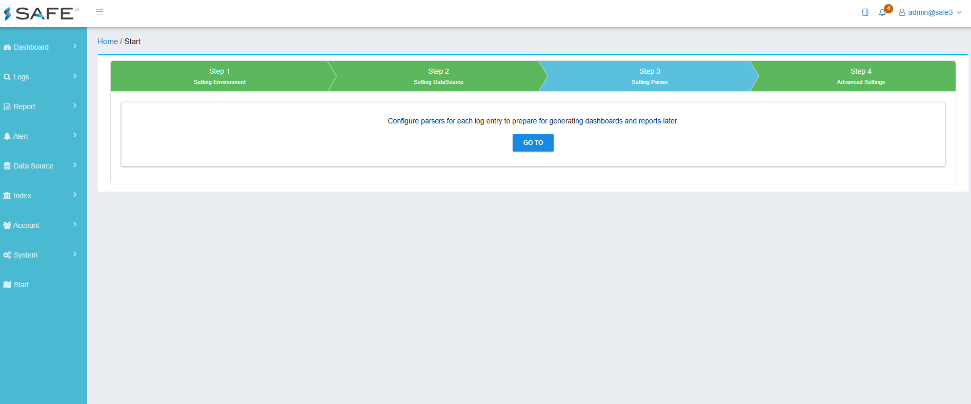Expand the Data Source menu chevron
The width and height of the screenshot is (971, 404).
(x=75, y=165)
